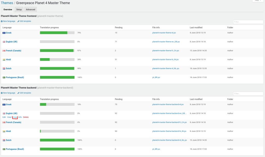Screen dimensions: 265x157
Task: Click the English (UK) flag in backend table
Action: click(x=4, y=113)
